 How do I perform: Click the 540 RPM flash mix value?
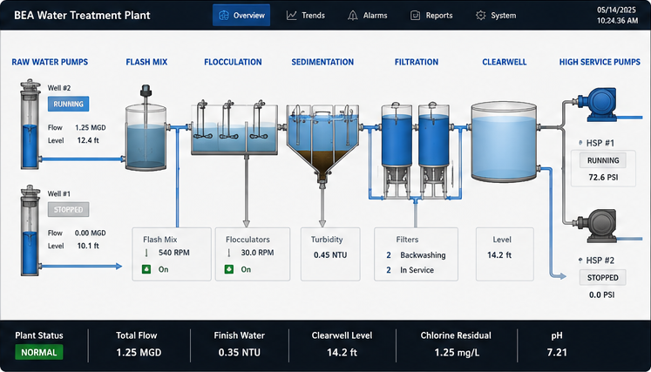174,253
